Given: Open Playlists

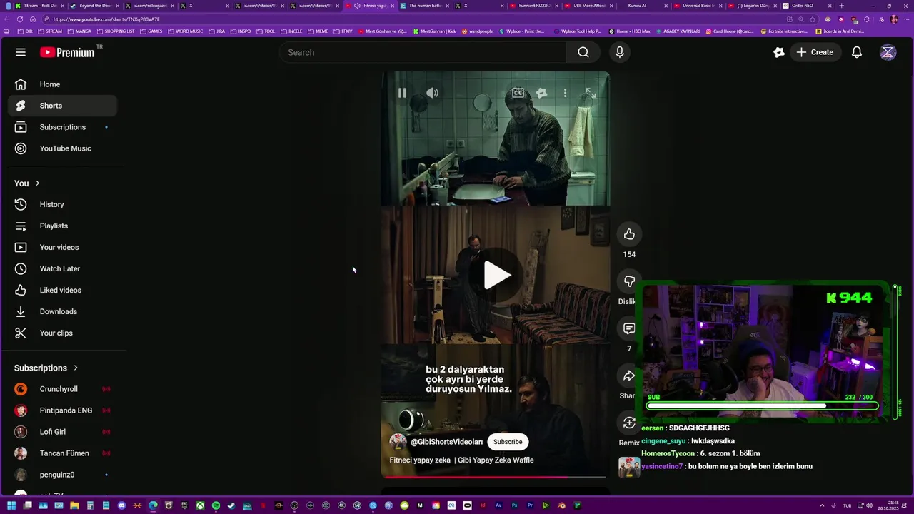Looking at the screenshot, I should tap(63, 226).
